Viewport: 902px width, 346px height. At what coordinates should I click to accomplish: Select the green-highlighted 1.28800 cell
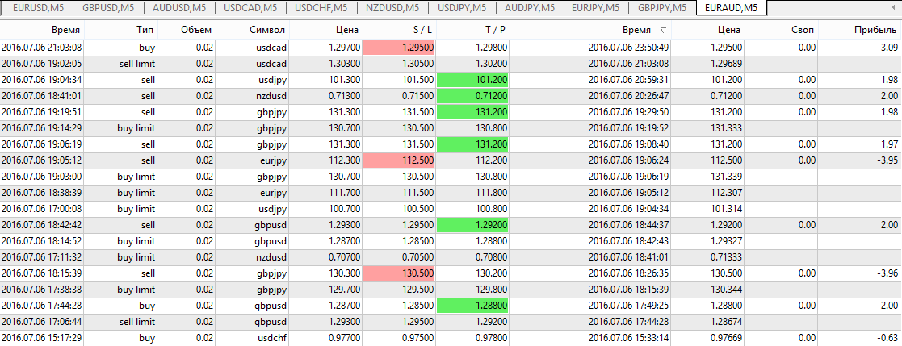(473, 305)
